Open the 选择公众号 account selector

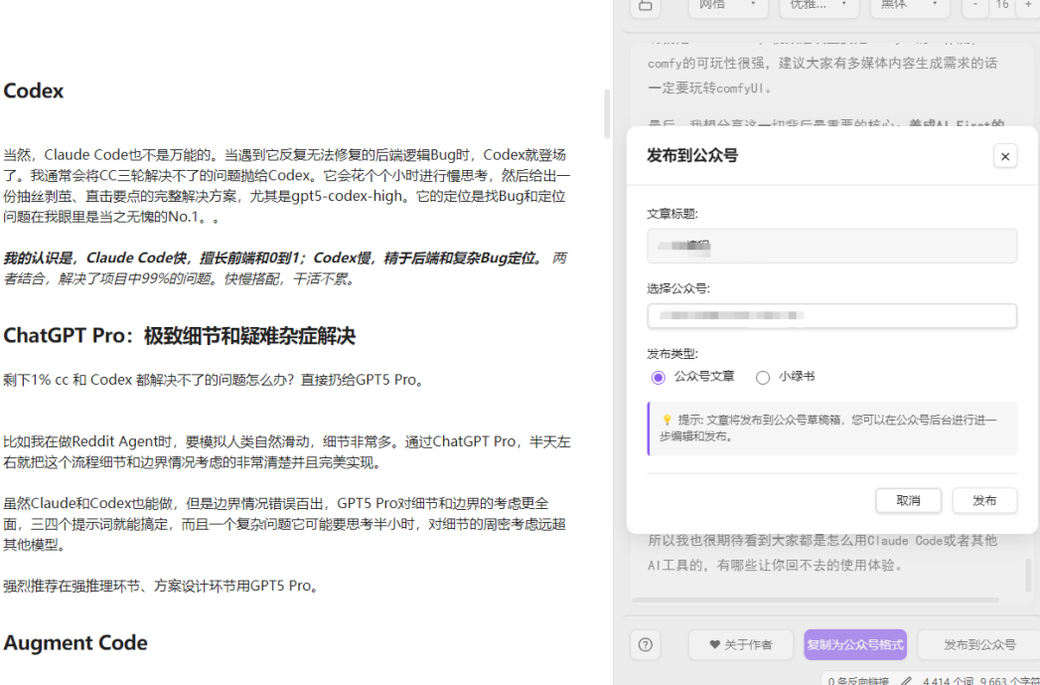(832, 315)
